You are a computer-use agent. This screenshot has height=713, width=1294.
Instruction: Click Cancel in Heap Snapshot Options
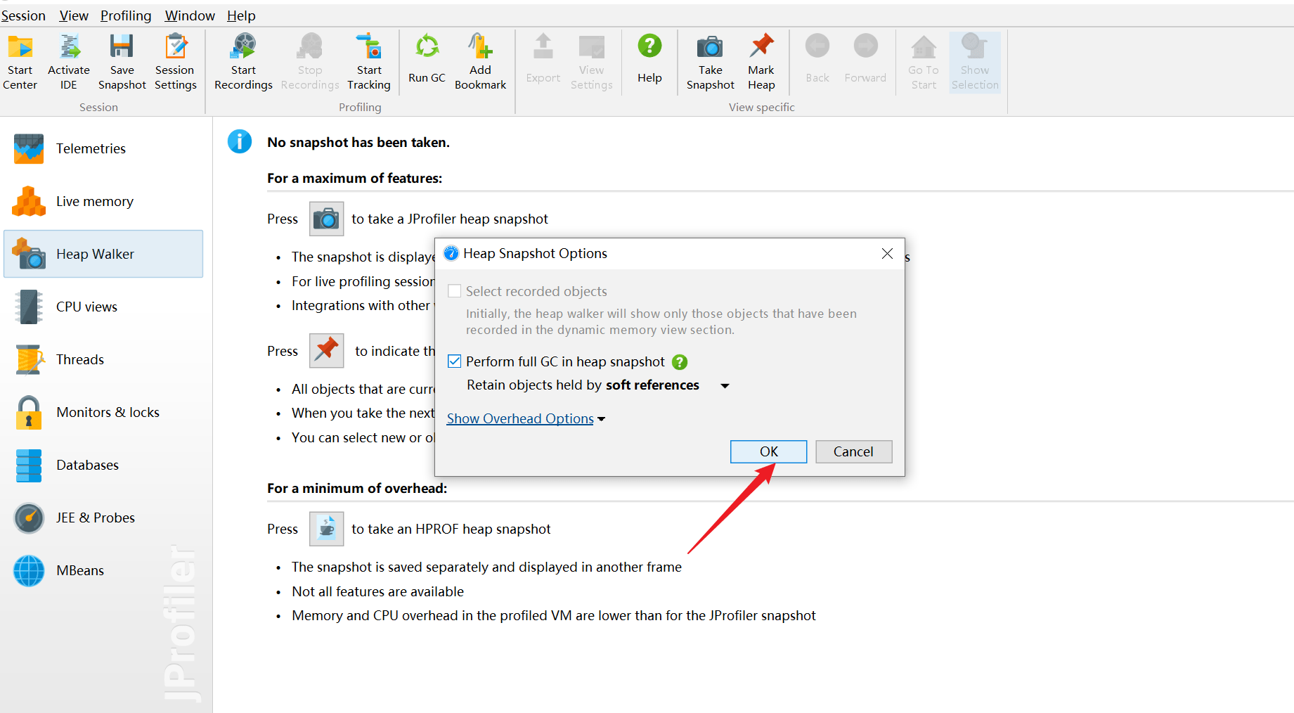[x=853, y=451]
